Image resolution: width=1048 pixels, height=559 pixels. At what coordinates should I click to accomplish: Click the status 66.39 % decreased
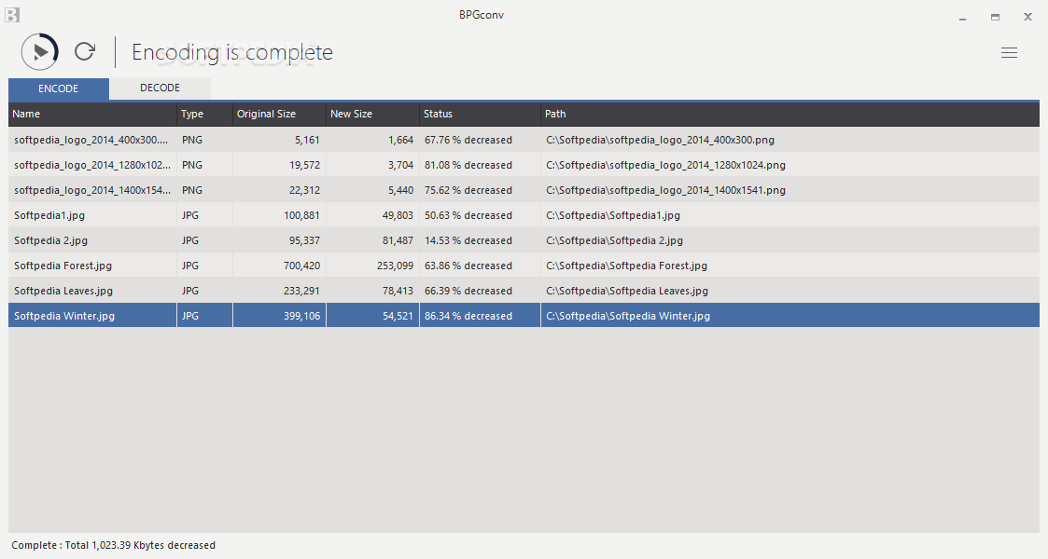pos(468,291)
